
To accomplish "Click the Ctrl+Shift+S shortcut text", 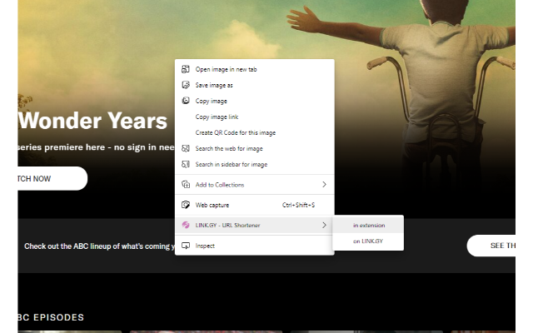I will click(x=298, y=205).
